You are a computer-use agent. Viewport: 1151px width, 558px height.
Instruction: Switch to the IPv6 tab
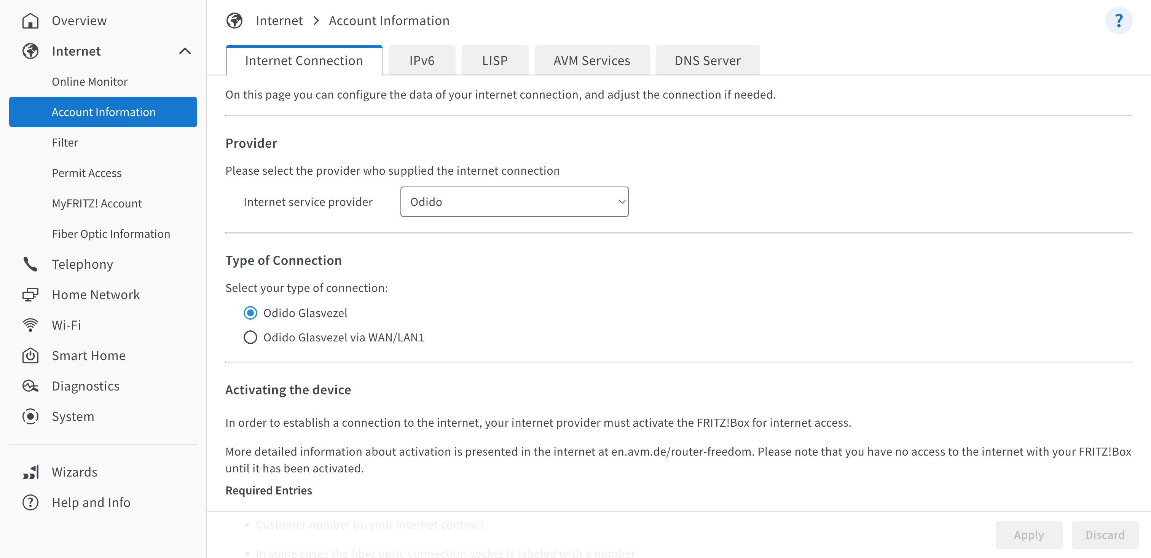[x=422, y=60]
